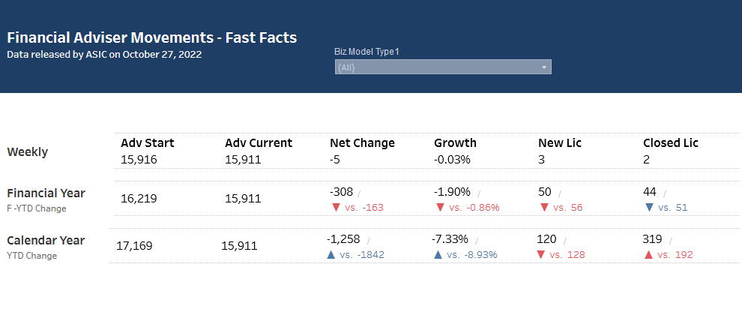Screen dimensions: 742x321
Task: Click blue up triangle beside vs. -8.93%
Action: coord(438,255)
